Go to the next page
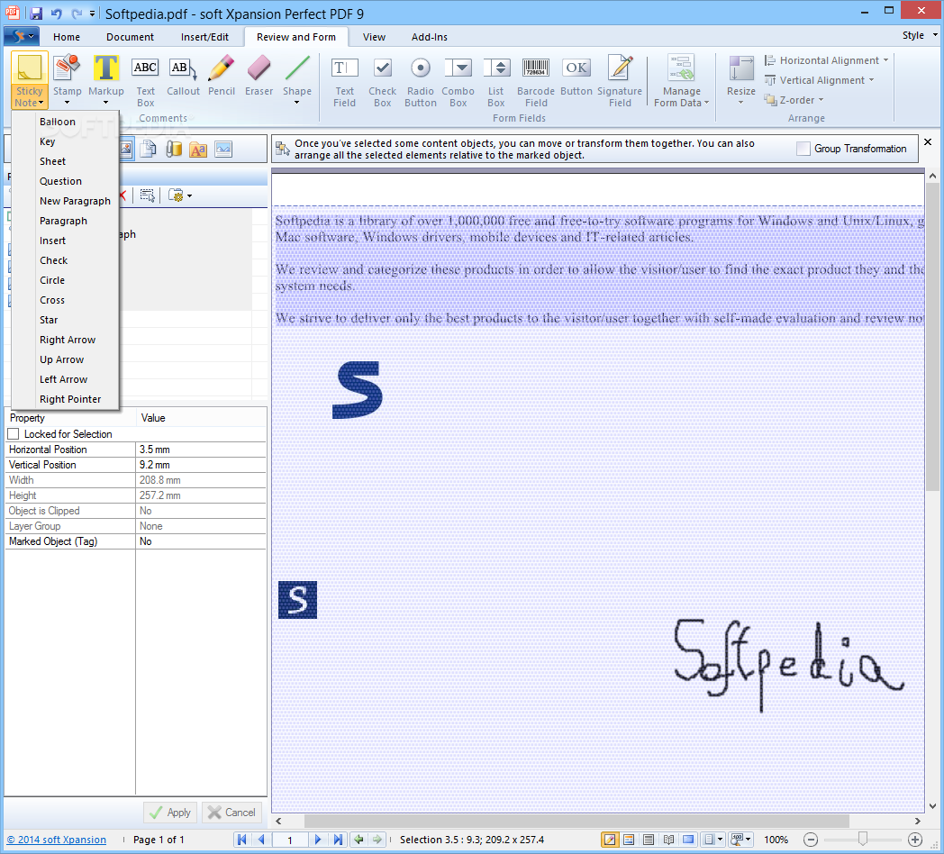This screenshot has width=944, height=854. tap(318, 839)
